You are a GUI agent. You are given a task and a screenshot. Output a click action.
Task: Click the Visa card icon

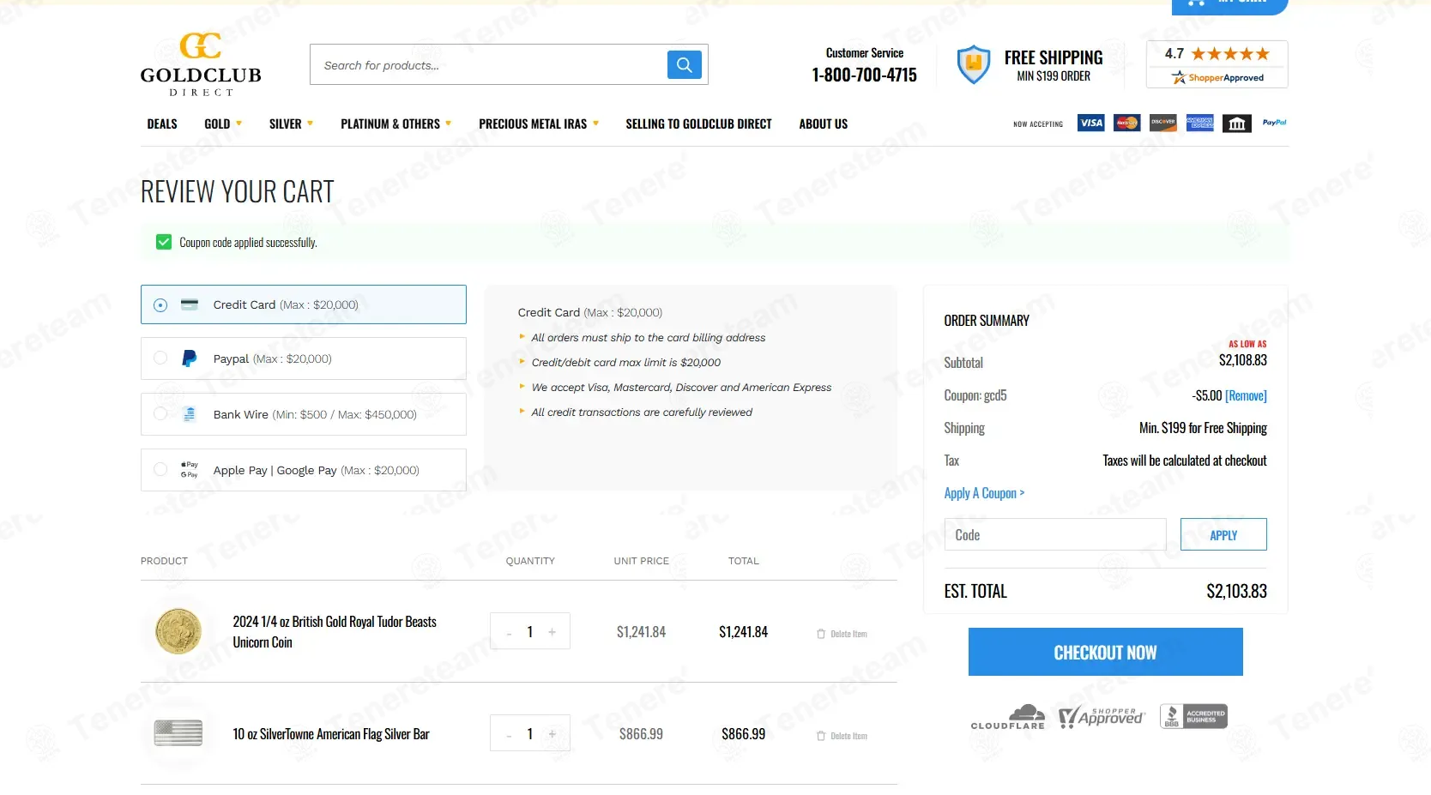pyautogui.click(x=1091, y=123)
